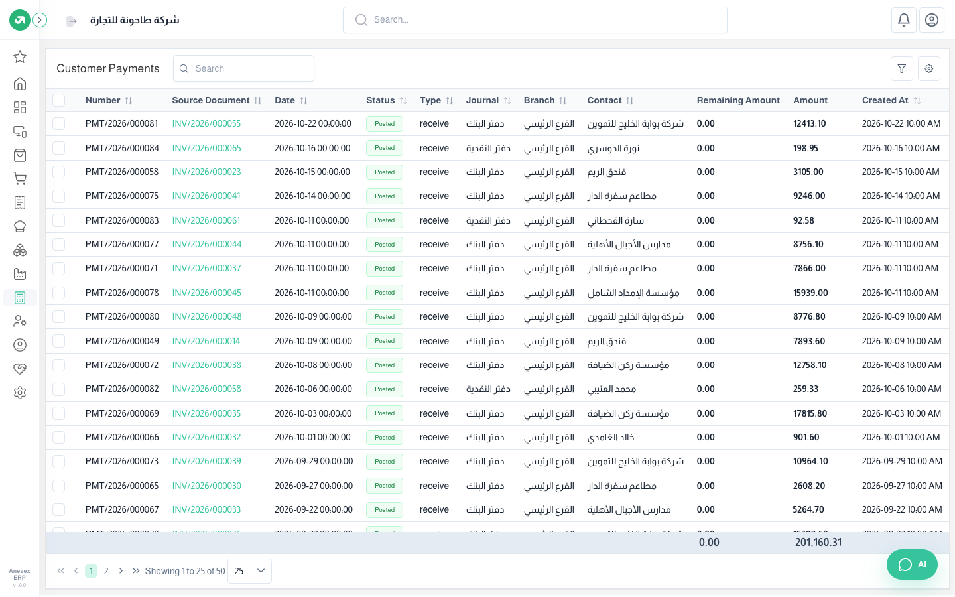The image size is (955, 597).
Task: Sort by Number column
Action: coord(129,101)
